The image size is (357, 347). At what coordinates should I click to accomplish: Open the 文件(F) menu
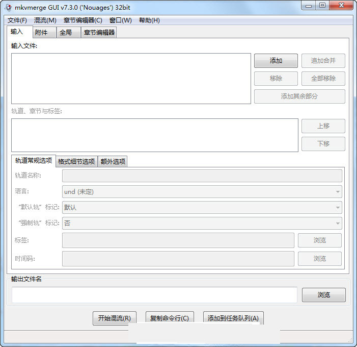pyautogui.click(x=17, y=20)
